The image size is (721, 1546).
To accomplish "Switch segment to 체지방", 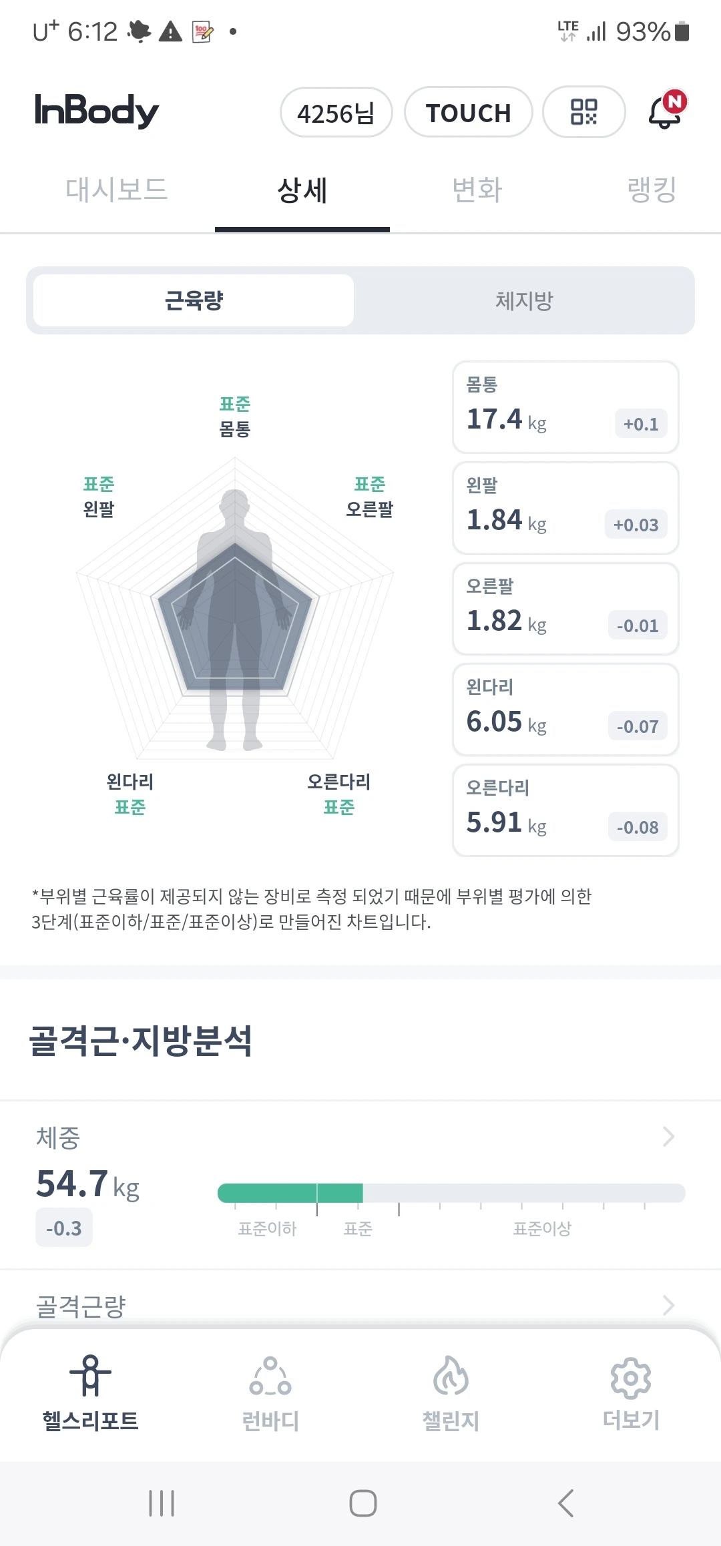I will [x=525, y=300].
